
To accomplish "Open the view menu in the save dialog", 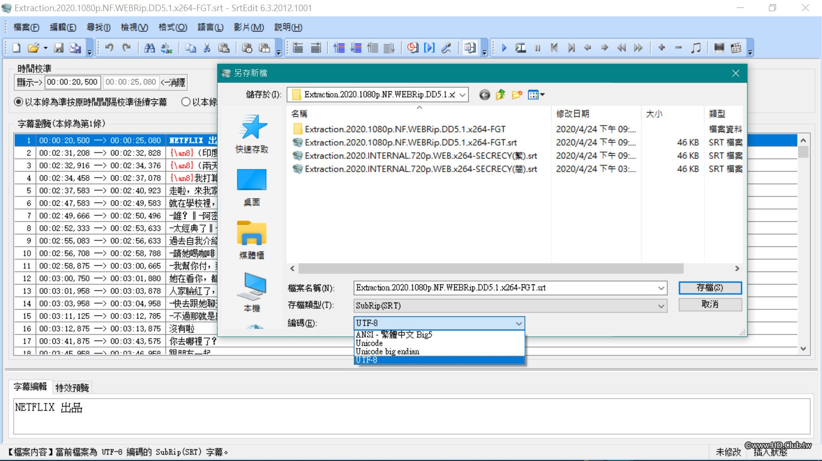I will coord(536,95).
